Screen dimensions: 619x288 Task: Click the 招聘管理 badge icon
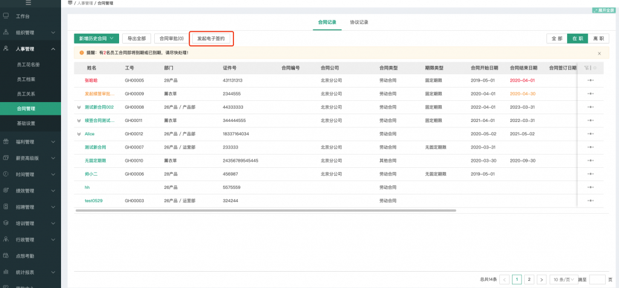[6, 206]
